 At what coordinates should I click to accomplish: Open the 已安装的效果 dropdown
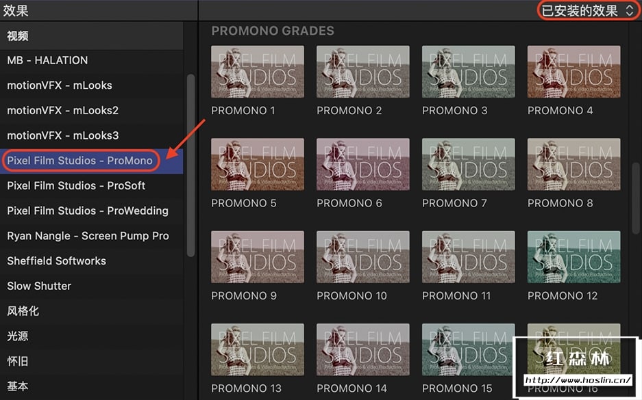click(588, 11)
